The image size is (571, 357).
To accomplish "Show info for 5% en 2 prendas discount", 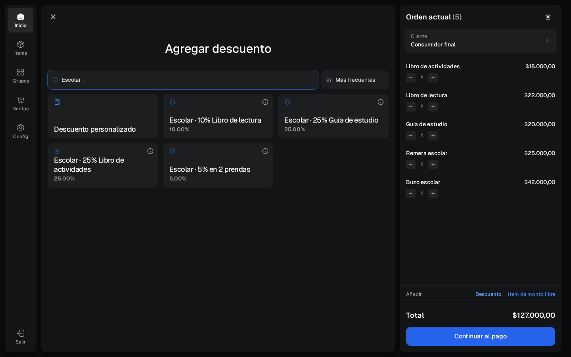I will click(x=265, y=151).
